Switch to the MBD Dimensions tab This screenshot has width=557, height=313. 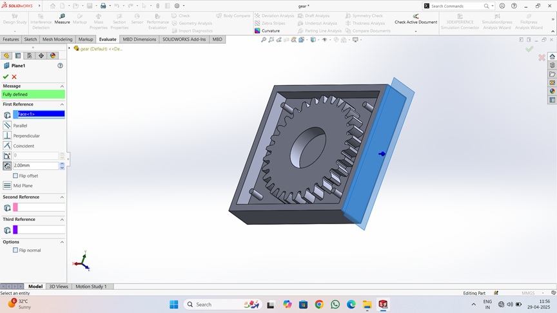coord(139,39)
